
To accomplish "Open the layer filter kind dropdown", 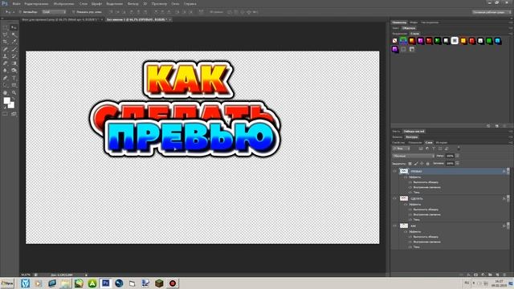I will [402, 149].
